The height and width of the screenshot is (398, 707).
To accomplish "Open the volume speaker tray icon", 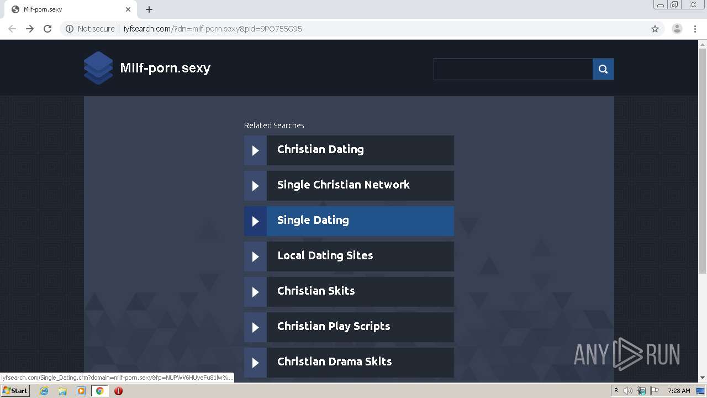I will pyautogui.click(x=628, y=391).
